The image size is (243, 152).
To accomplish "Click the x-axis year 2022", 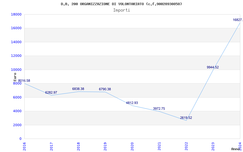I will [186, 147].
